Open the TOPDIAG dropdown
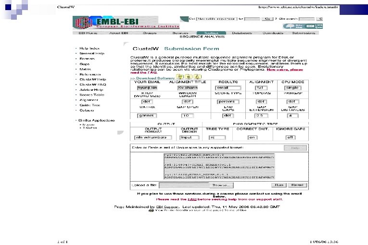The width and height of the screenshot is (368, 245). click(261, 102)
